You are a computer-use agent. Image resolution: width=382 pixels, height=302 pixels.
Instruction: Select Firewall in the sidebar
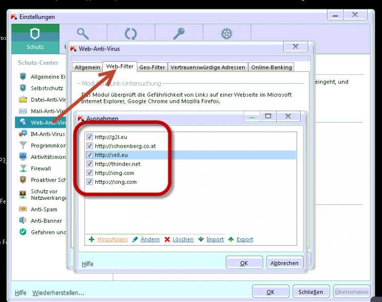40,168
